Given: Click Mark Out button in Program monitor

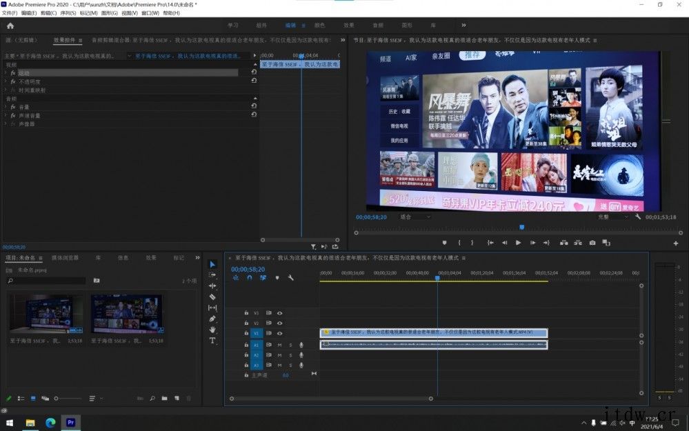Looking at the screenshot, I should click(x=472, y=243).
